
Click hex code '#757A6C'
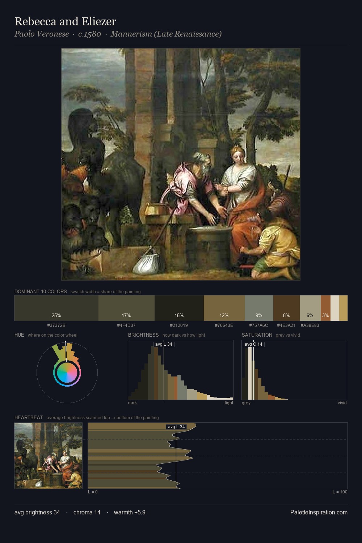259,325
